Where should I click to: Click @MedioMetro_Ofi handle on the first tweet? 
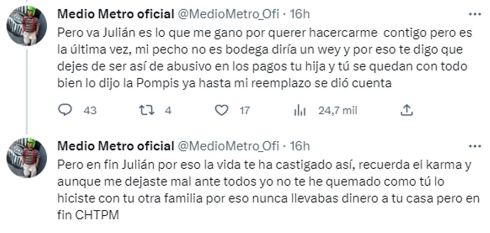[228, 14]
